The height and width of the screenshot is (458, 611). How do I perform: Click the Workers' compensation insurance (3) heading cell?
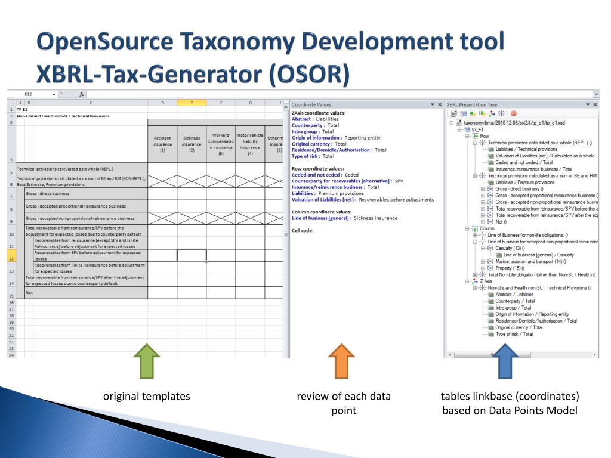(x=221, y=144)
